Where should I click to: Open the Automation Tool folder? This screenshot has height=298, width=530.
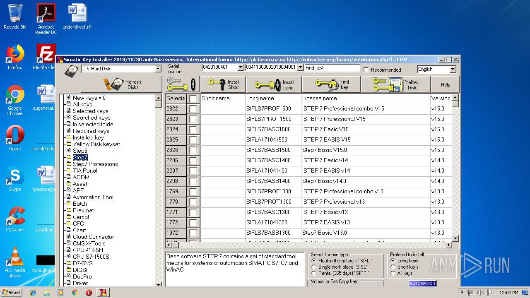pos(93,197)
